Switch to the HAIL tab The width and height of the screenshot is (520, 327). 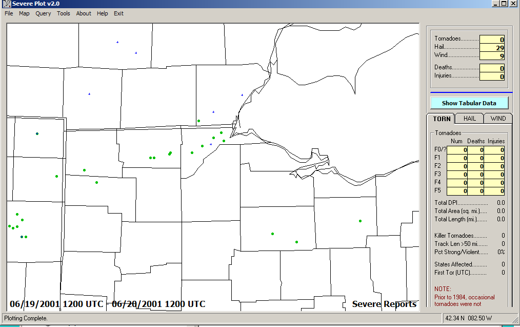click(469, 119)
